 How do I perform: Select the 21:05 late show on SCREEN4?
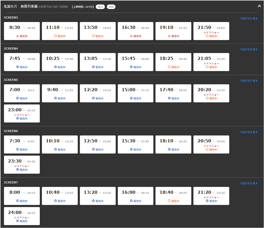211,62
